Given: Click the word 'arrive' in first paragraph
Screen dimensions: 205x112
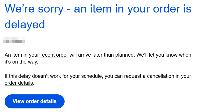Looking at the screenshot, I should [x=84, y=55].
